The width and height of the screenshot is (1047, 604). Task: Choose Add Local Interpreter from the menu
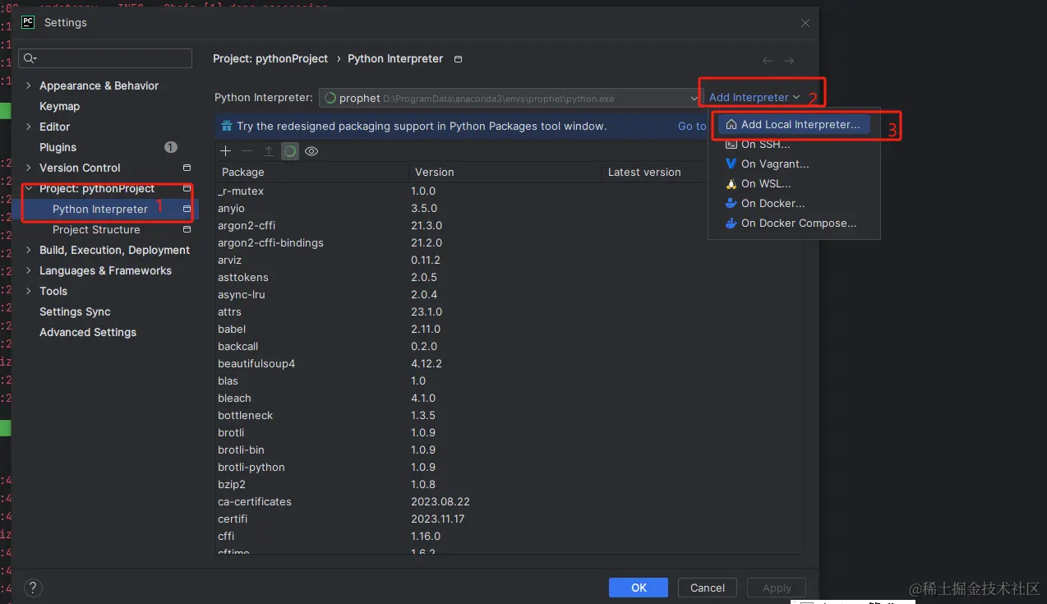(800, 124)
